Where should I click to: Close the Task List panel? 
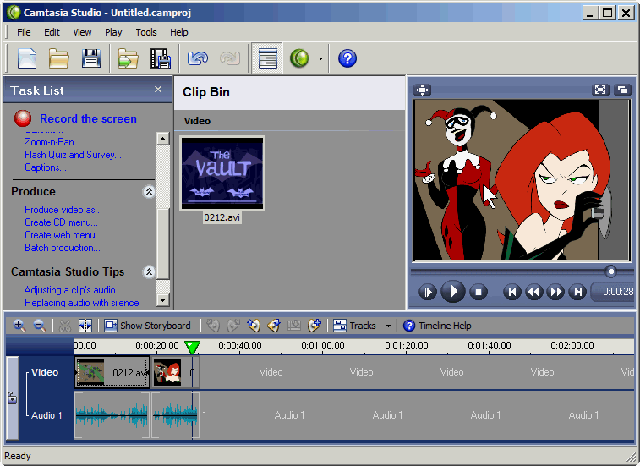point(158,90)
